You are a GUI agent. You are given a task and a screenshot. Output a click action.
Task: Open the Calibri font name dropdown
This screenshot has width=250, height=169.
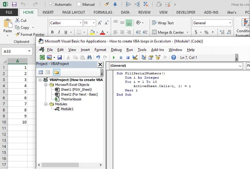pos(81,23)
